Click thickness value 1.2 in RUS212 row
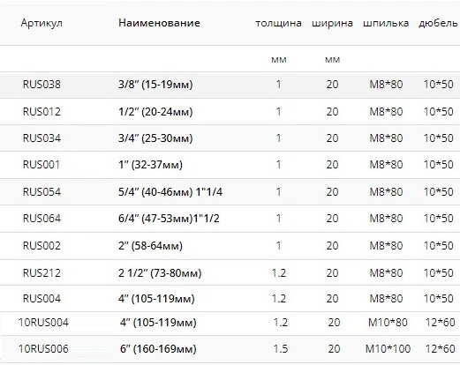The height and width of the screenshot is (365, 460). [x=279, y=273]
